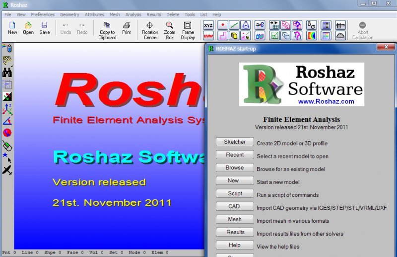
Task: Click the red globe icon in left sidebar
Action: tap(7, 132)
